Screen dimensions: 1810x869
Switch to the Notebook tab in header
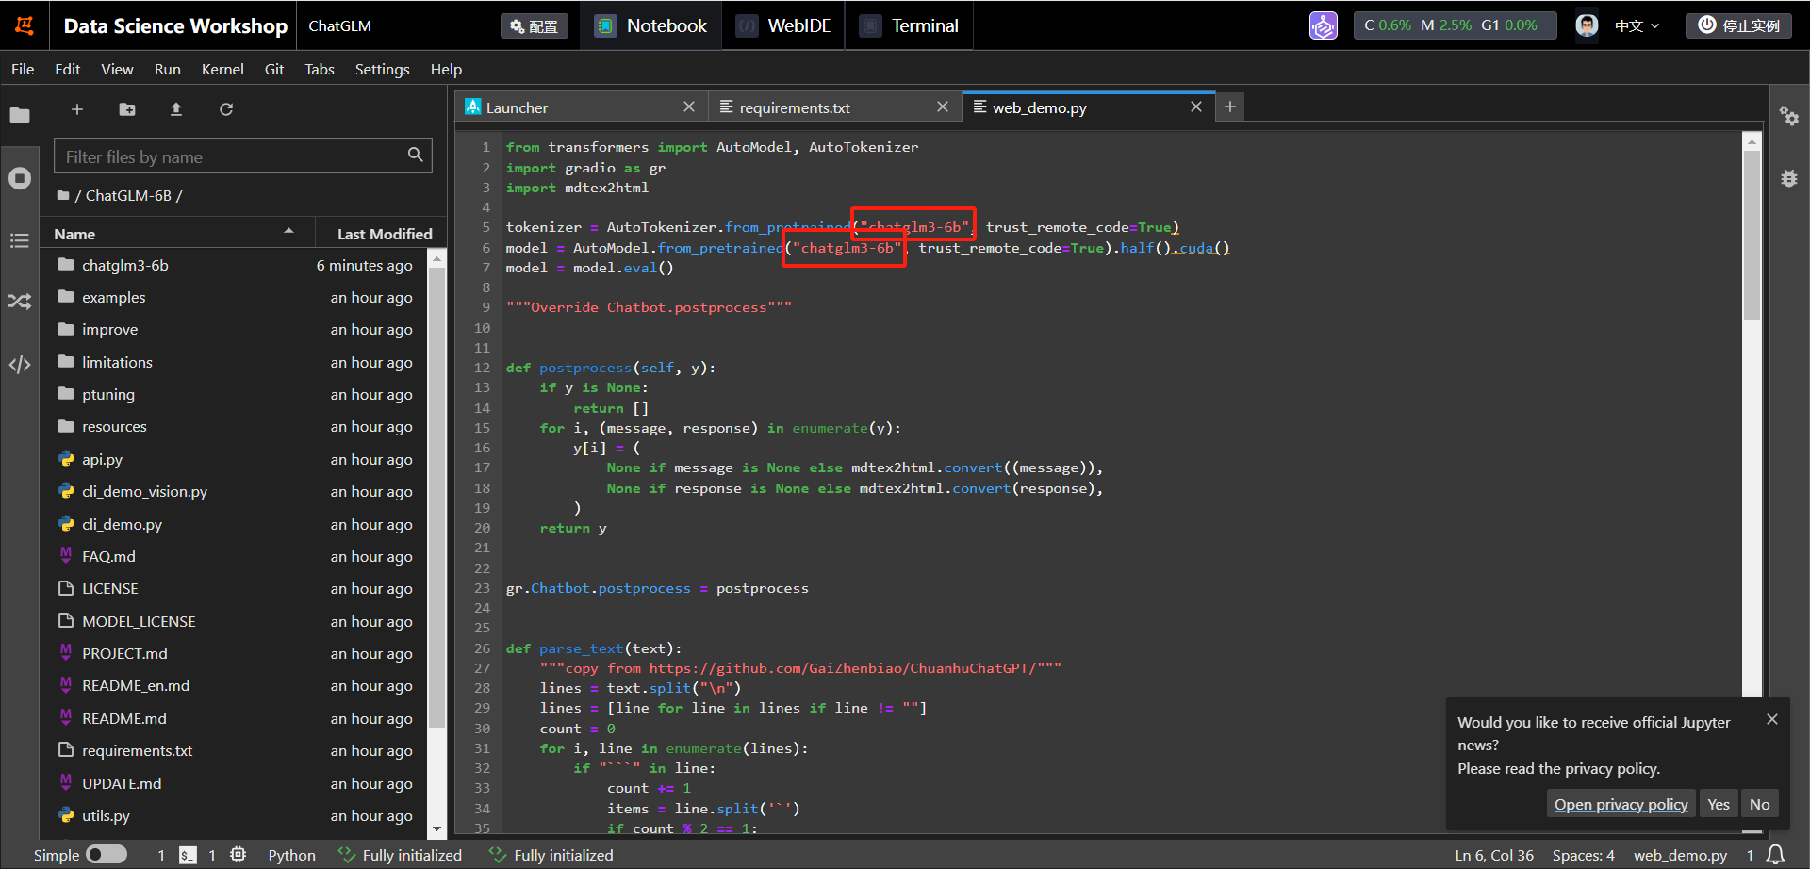click(650, 25)
